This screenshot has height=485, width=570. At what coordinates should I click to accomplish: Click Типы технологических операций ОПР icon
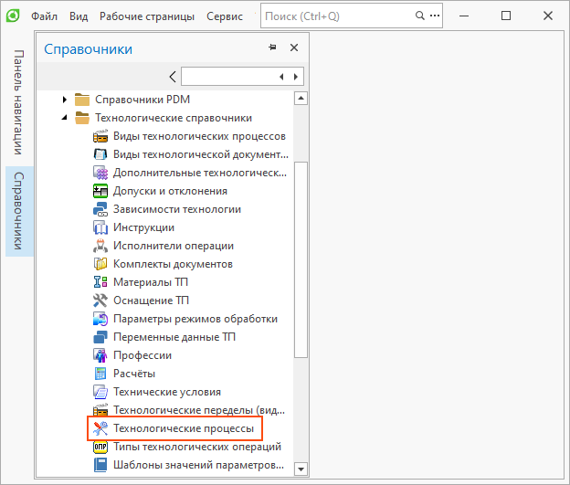[100, 447]
